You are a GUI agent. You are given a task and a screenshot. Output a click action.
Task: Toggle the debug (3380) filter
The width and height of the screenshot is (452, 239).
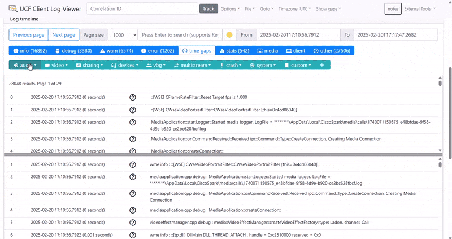tap(73, 51)
